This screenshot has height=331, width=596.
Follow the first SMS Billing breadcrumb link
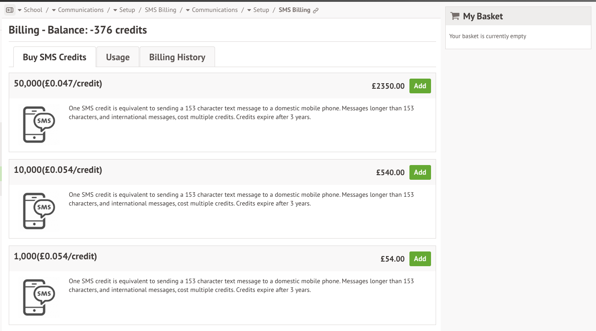160,10
